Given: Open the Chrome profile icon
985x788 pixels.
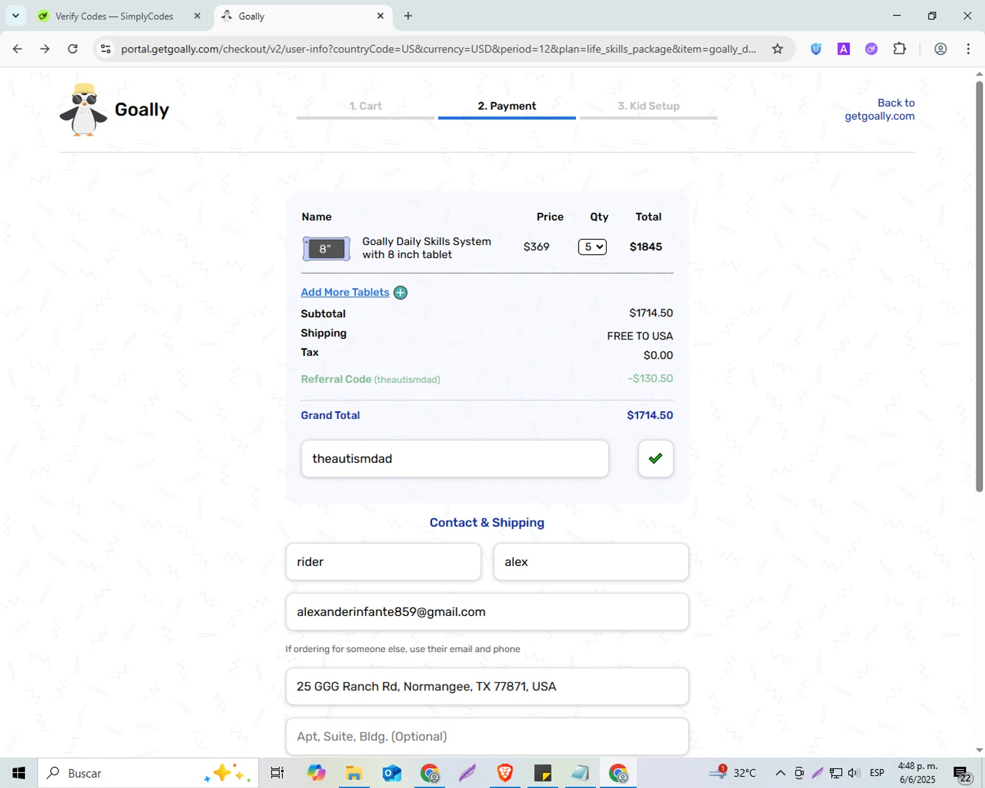Looking at the screenshot, I should click(x=940, y=49).
